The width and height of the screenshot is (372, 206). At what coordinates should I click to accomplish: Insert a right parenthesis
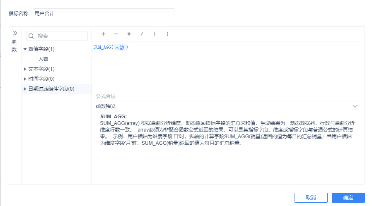click(167, 34)
